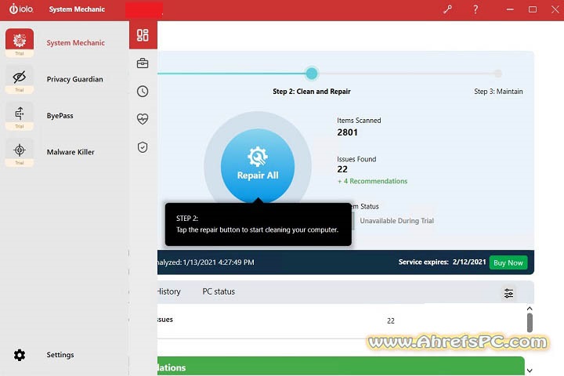The width and height of the screenshot is (564, 376).
Task: Click the Service expires 2/12/2021 text
Action: point(442,262)
